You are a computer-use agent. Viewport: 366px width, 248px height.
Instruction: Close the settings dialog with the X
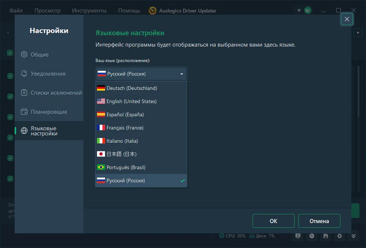(347, 19)
